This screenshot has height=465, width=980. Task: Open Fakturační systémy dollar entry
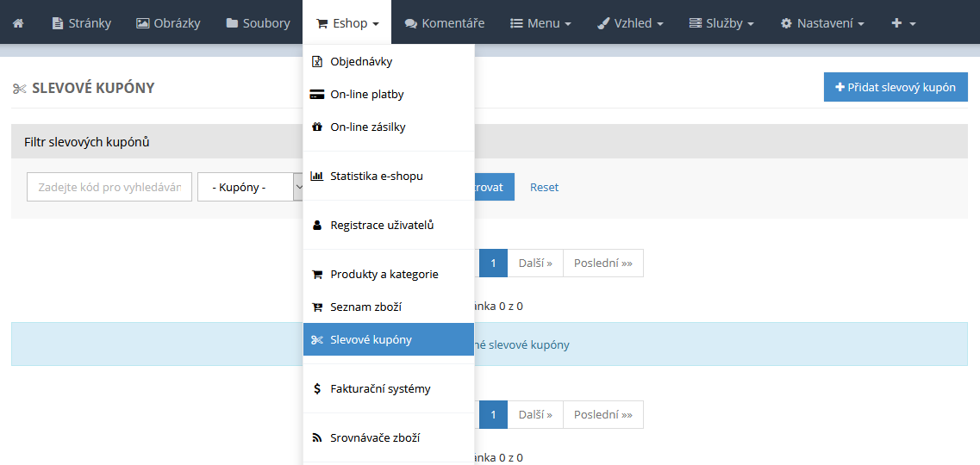[380, 389]
